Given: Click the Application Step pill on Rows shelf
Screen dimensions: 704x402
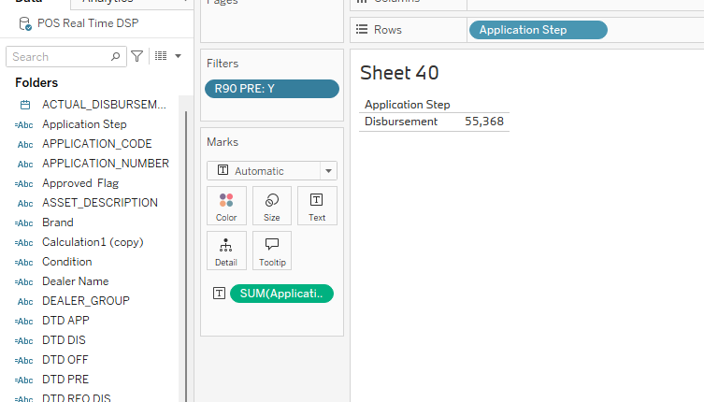Looking at the screenshot, I should pos(539,30).
